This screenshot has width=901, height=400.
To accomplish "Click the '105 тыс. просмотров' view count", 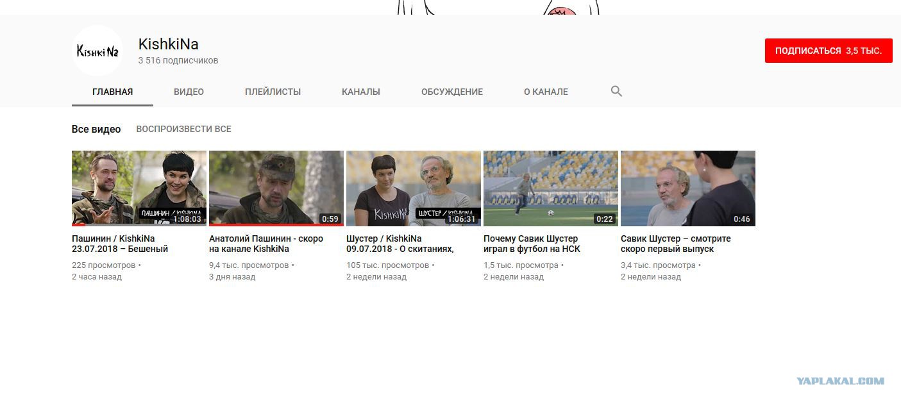I will point(388,265).
